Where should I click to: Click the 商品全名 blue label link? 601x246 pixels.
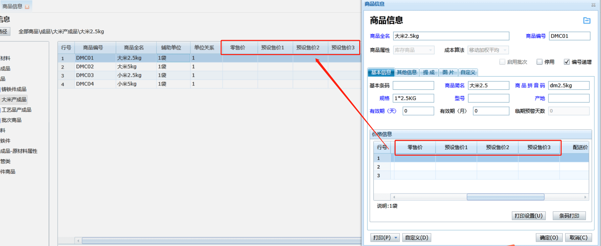point(380,36)
